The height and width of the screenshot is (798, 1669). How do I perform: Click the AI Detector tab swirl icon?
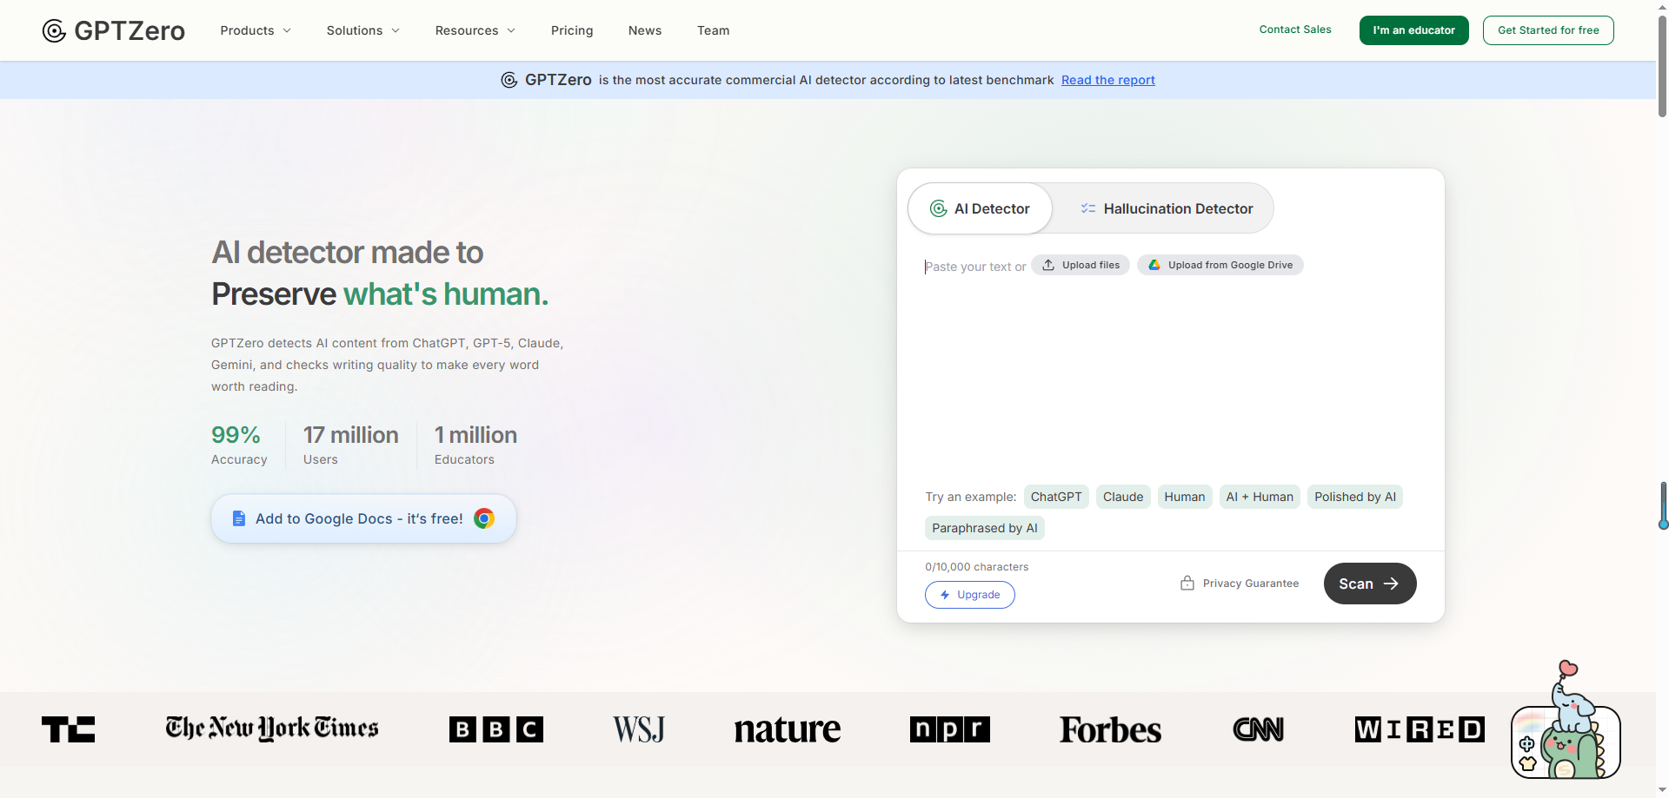point(939,208)
